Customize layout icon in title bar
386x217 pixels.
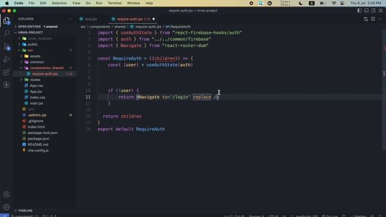coord(381,11)
